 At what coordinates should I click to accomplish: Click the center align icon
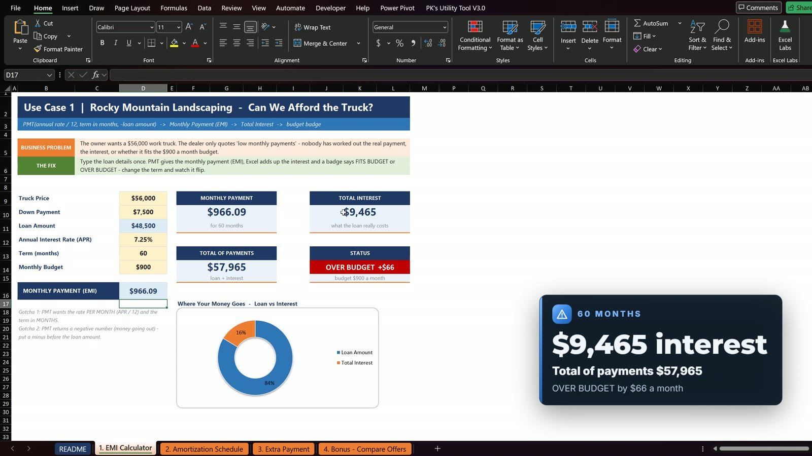tap(236, 43)
